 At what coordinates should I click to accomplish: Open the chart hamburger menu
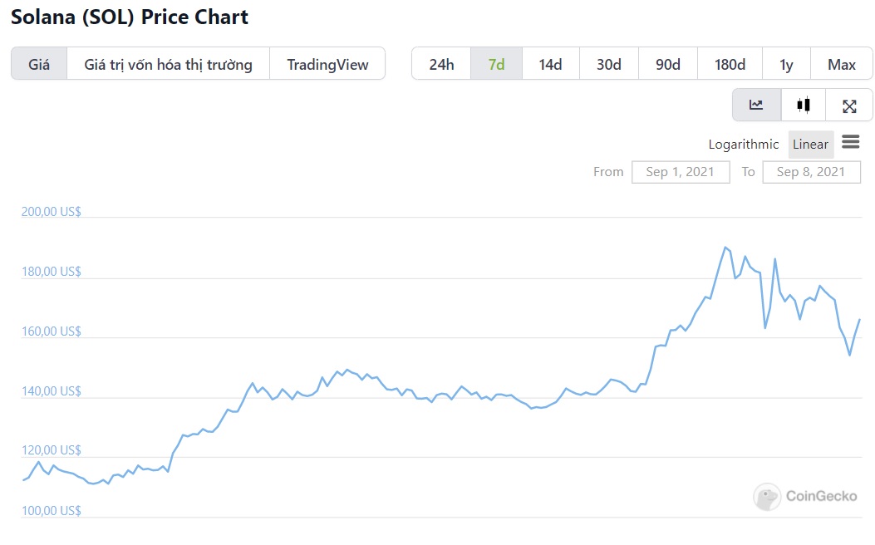[x=850, y=142]
